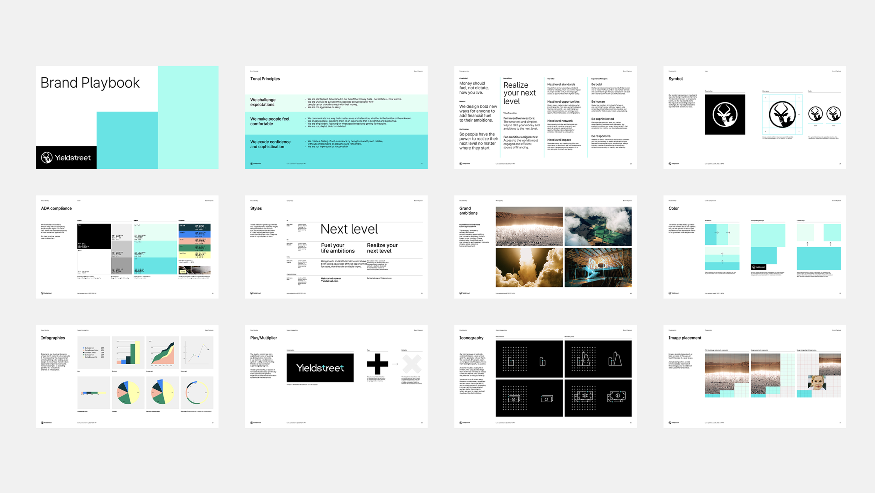875x493 pixels.
Task: Click the area graph infographic tile
Action: pyautogui.click(x=162, y=352)
